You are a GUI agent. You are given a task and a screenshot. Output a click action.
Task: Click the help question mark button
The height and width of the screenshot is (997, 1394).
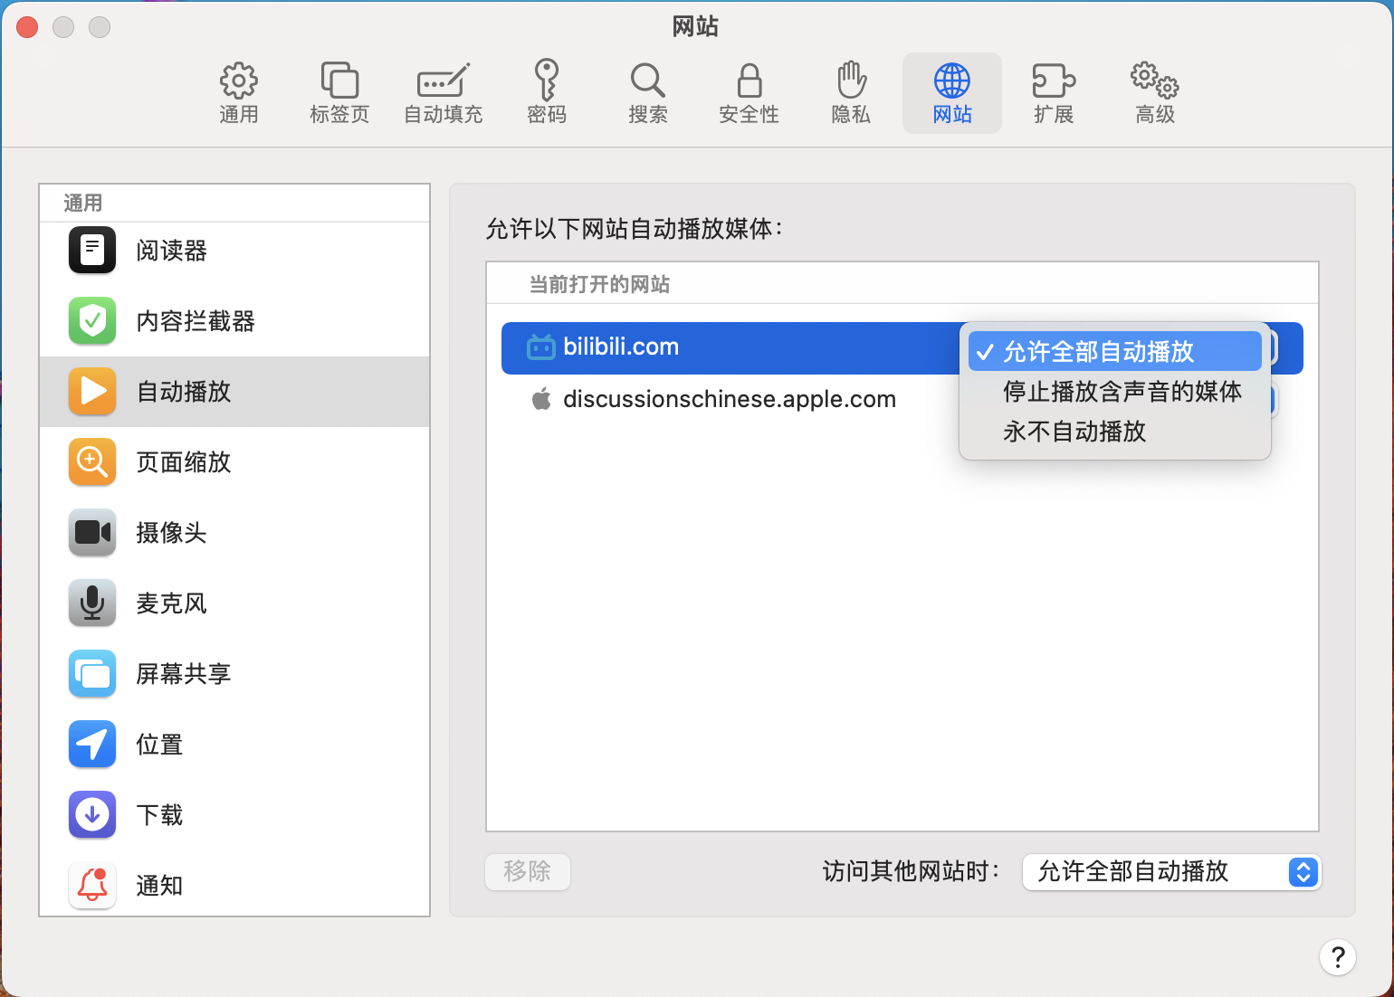click(1337, 956)
